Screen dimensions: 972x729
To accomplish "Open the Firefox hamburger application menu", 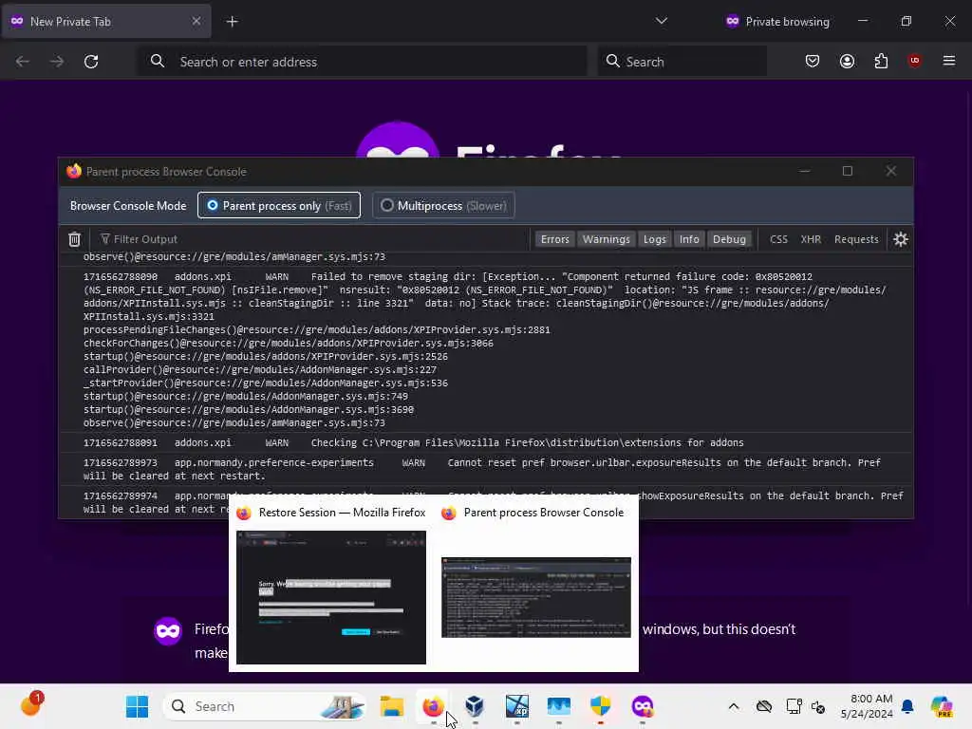I will click(x=949, y=61).
